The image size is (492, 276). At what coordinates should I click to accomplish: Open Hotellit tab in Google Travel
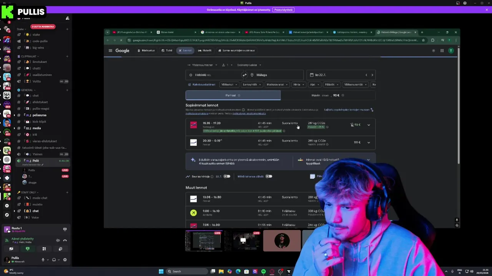click(205, 51)
